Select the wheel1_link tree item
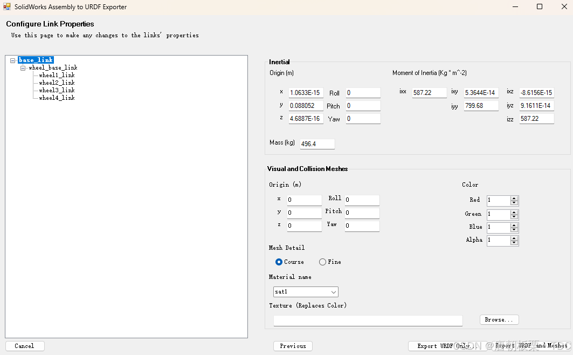The width and height of the screenshot is (573, 355). 56,75
